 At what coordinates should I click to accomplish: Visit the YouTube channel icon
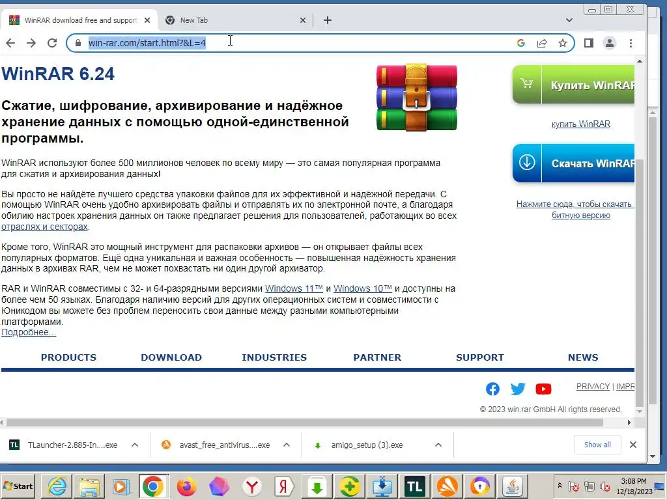click(x=543, y=389)
